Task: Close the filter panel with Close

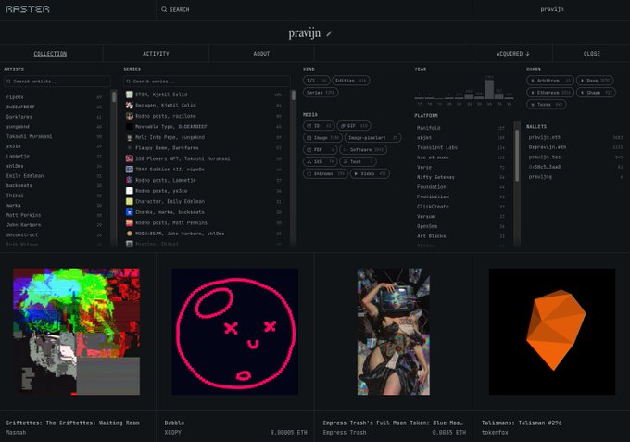Action: [591, 54]
